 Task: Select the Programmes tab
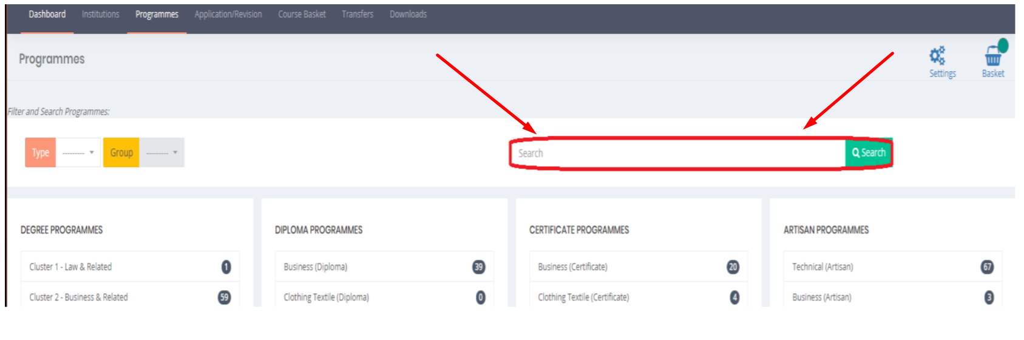(157, 15)
